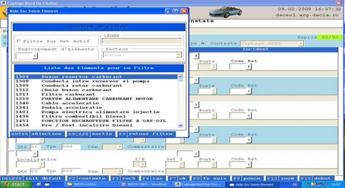Click the elements list scroll down arrow
The image size is (345, 188).
(180, 125)
